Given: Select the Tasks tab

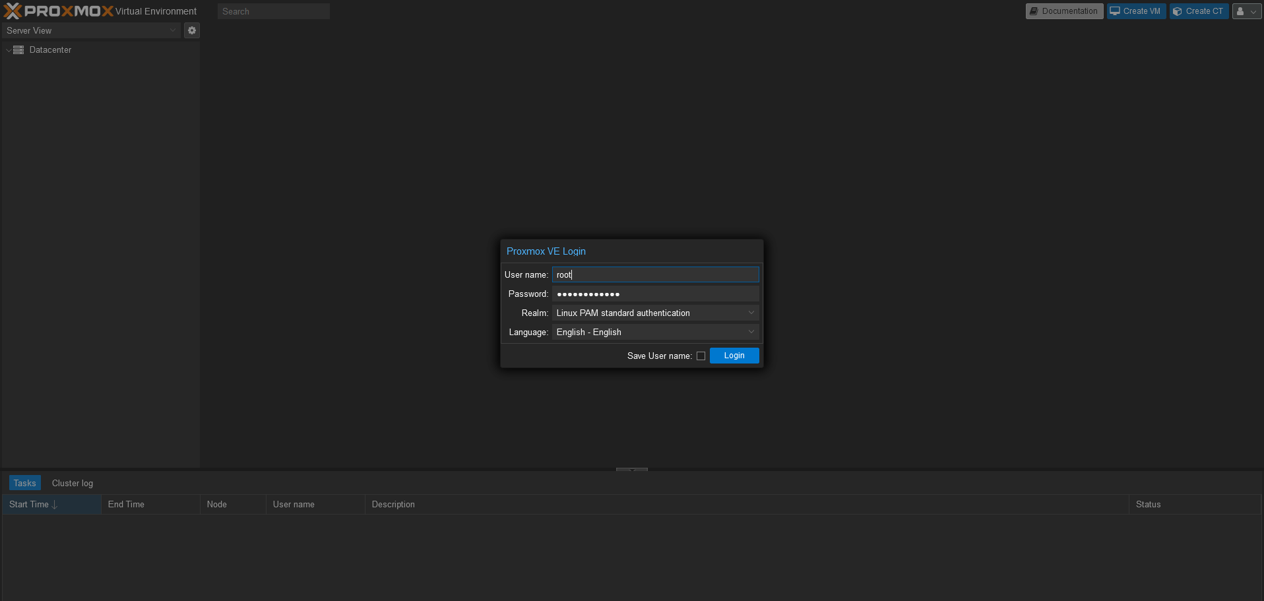Looking at the screenshot, I should tap(24, 482).
